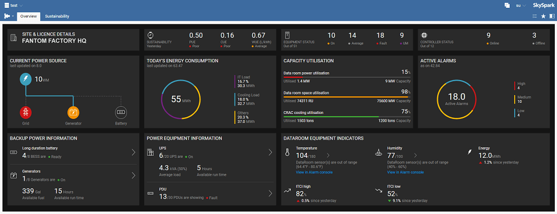Expand the PDU details chevron
Screen dimensions: 557x214
pyautogui.click(x=270, y=193)
